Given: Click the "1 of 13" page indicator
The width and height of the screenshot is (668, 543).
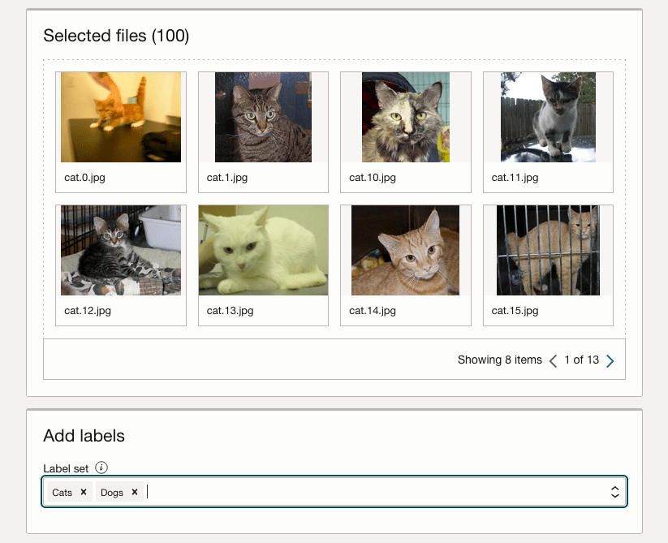Looking at the screenshot, I should [581, 360].
